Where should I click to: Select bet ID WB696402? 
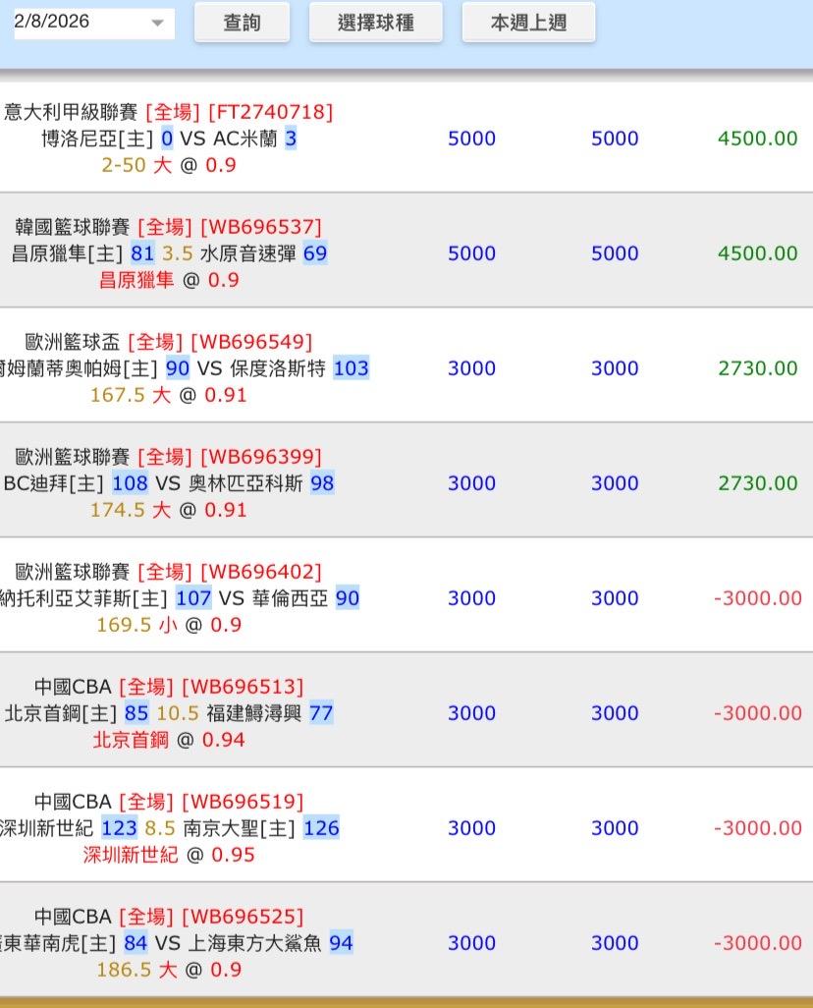coord(260,572)
